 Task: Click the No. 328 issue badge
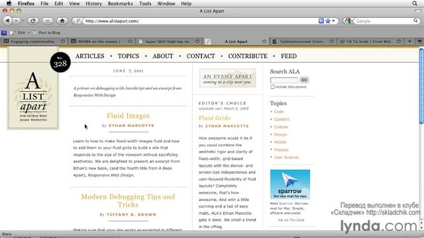pyautogui.click(x=60, y=62)
